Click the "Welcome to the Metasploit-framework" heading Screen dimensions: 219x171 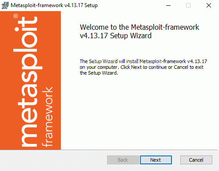point(139,32)
